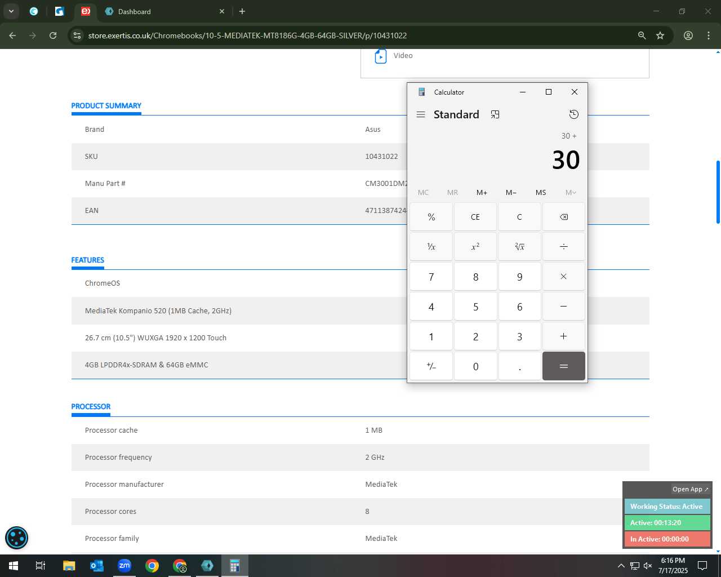Click the PROCESSOR section heading

pos(91,407)
